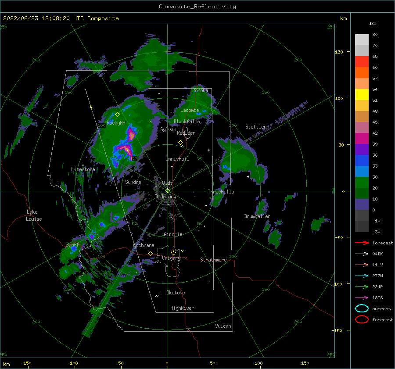Click the Innisfail town label
The width and height of the screenshot is (395, 369).
177,159
